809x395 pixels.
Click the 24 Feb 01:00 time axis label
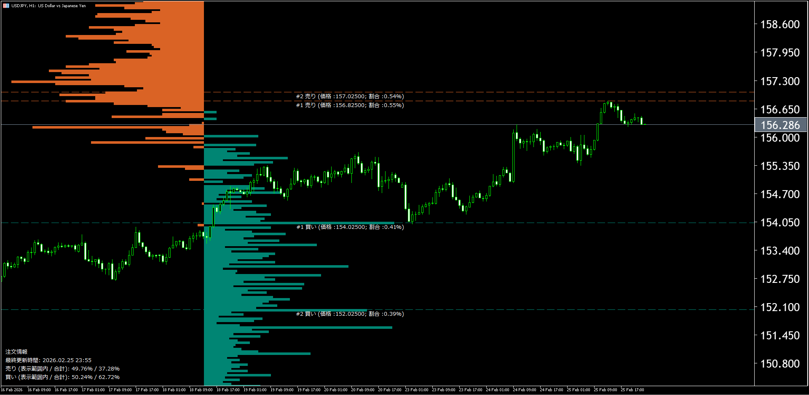coord(498,390)
